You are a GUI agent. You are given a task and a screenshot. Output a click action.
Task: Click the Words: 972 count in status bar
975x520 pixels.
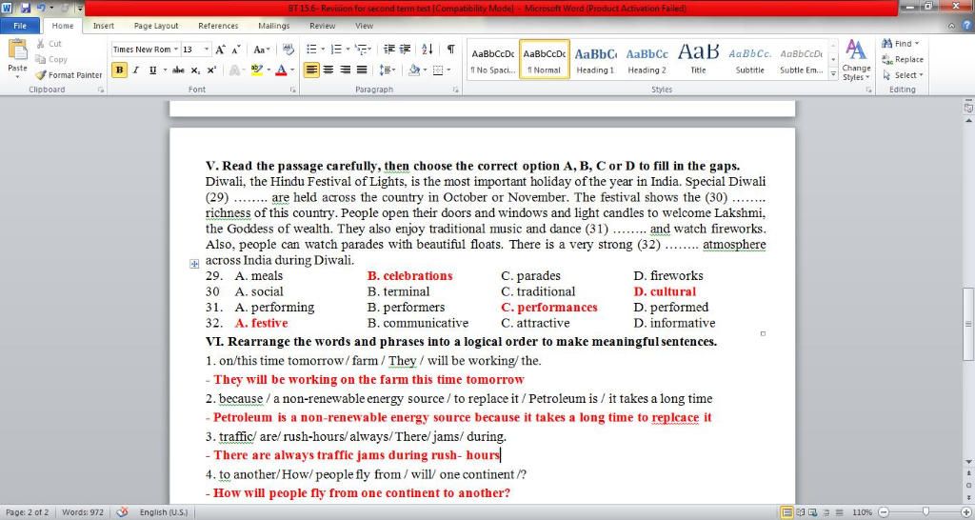83,512
